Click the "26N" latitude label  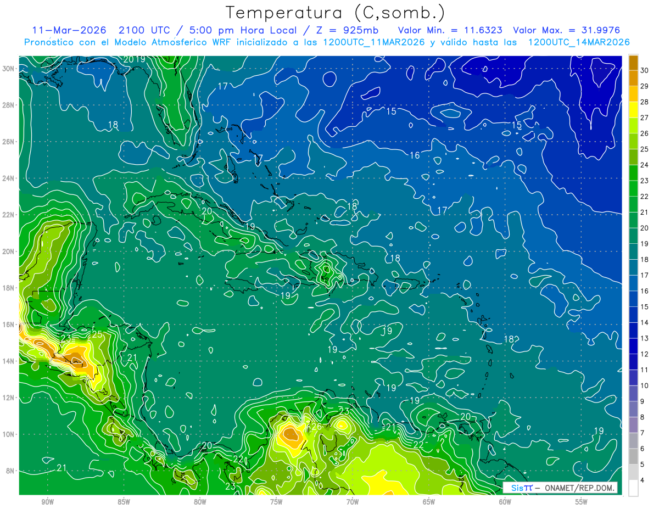(8, 142)
